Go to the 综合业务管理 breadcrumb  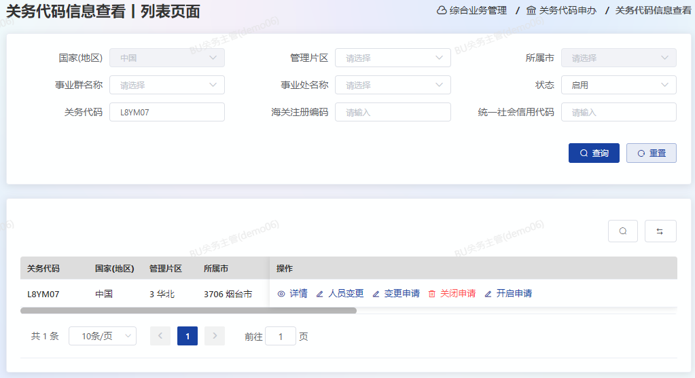478,10
